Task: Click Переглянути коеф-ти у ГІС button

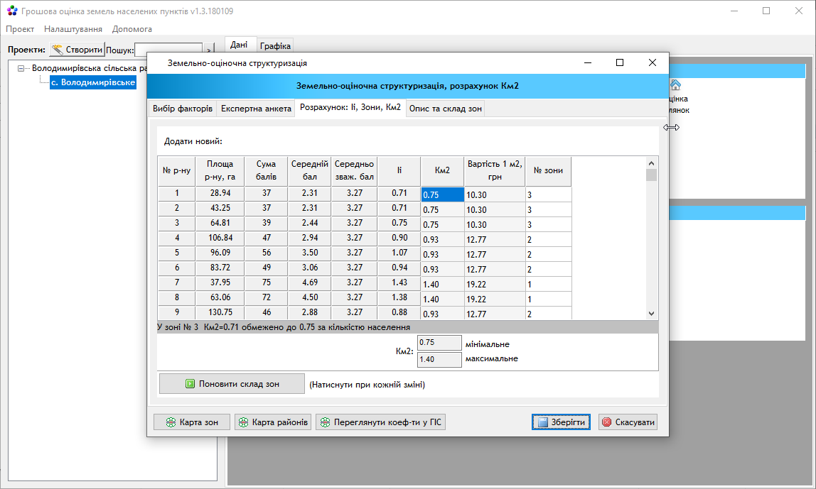Action: [380, 422]
